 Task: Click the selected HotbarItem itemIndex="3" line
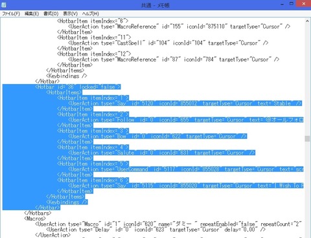93,131
